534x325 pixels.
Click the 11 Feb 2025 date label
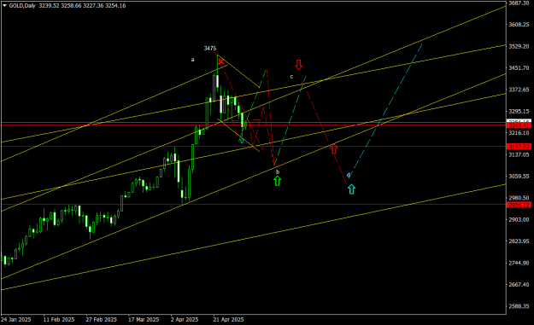point(59,320)
